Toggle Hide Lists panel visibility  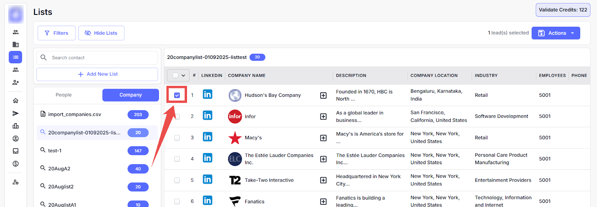coord(101,33)
